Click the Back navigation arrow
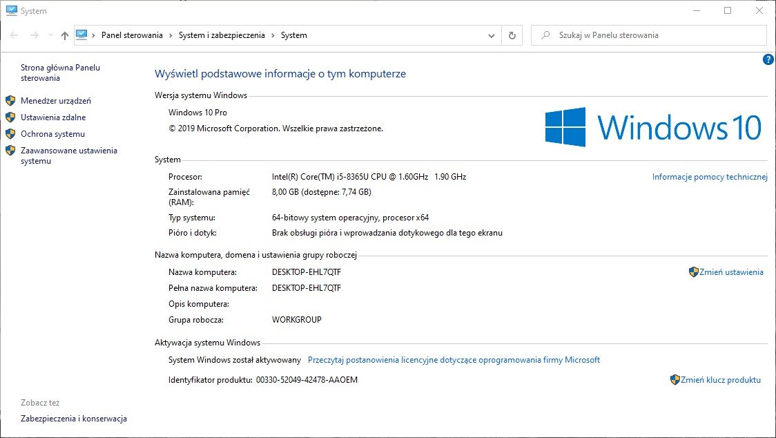This screenshot has height=438, width=776. [14, 35]
